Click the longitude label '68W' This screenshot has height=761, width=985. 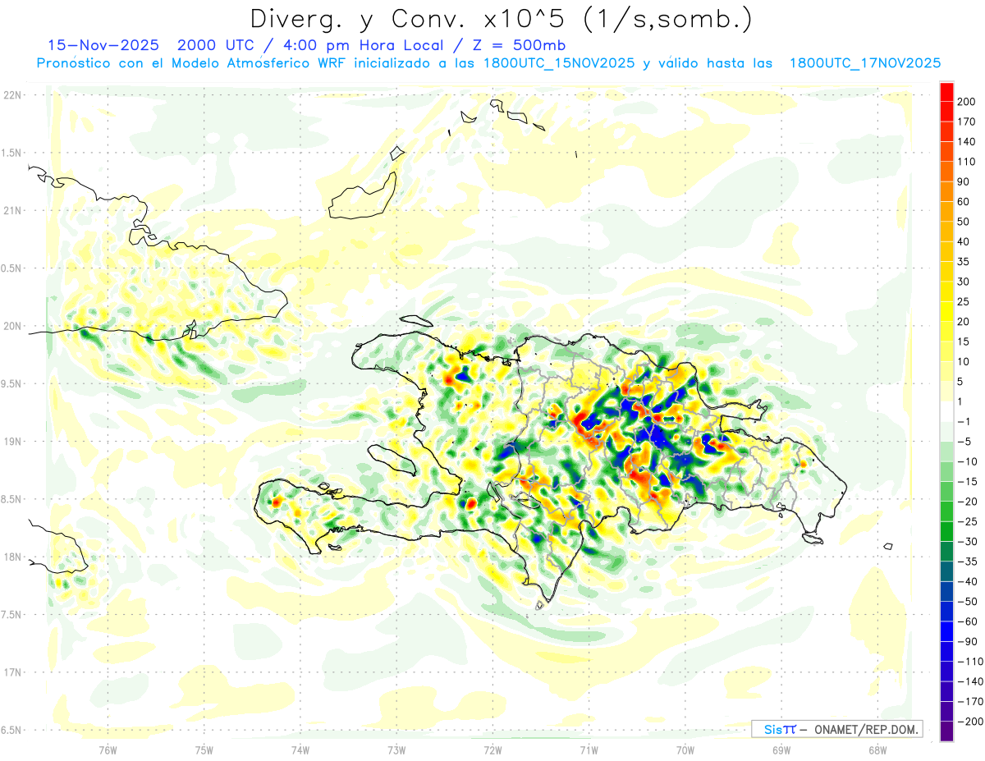[x=877, y=750]
